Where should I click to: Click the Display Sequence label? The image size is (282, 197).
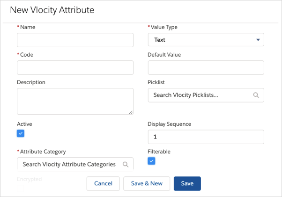coord(169,124)
